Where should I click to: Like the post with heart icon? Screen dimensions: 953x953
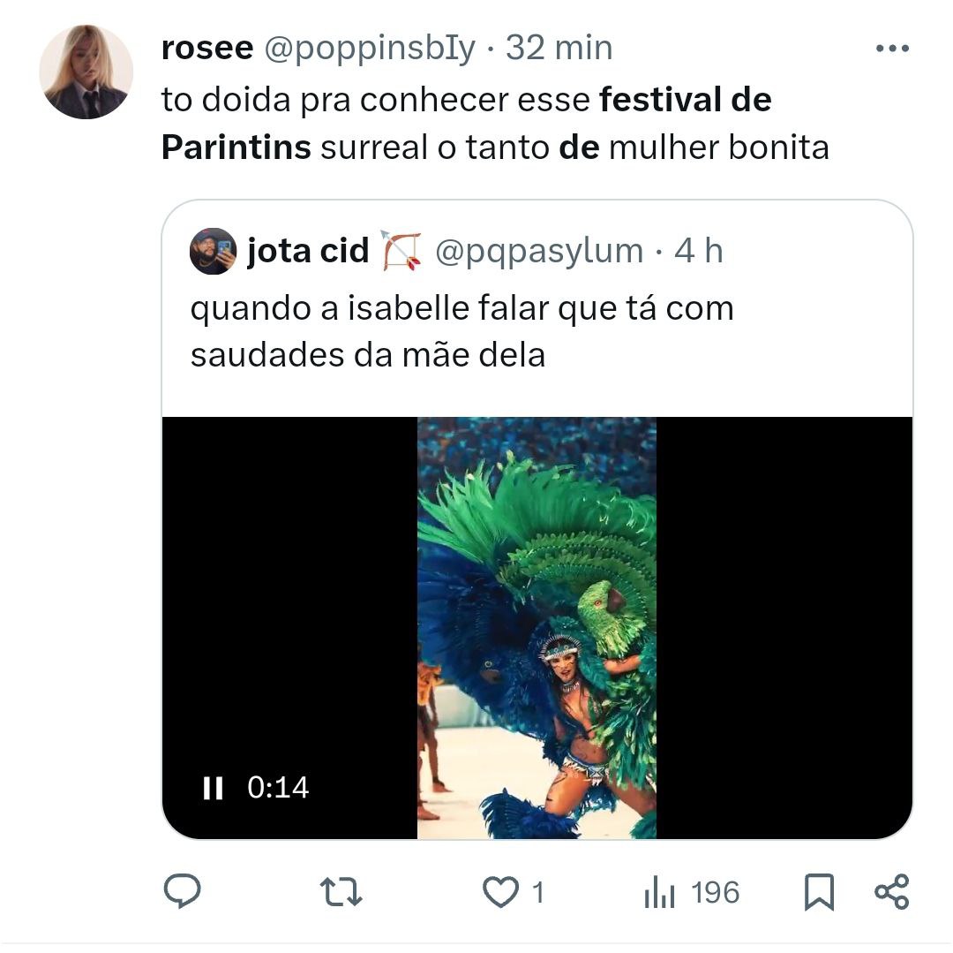(x=500, y=892)
